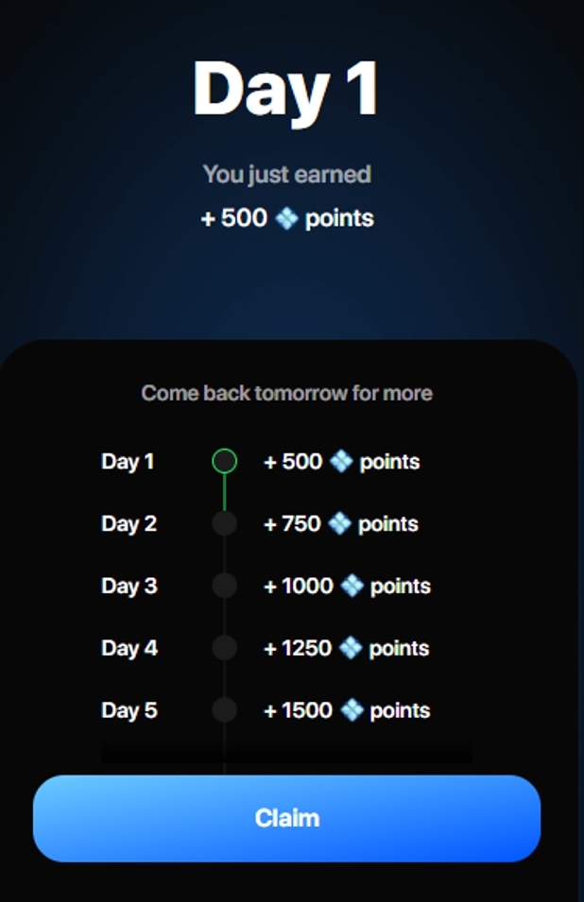This screenshot has height=902, width=584.
Task: Select the green Day 1 progress circle
Action: click(x=224, y=461)
